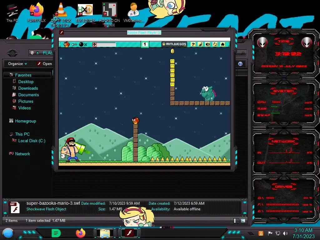This screenshot has height=240, width=320.
Task: Open Network in navigation pane
Action: 22,154
